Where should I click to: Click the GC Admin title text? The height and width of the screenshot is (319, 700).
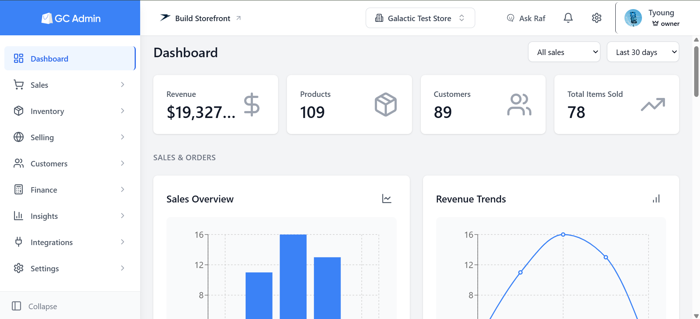78,18
